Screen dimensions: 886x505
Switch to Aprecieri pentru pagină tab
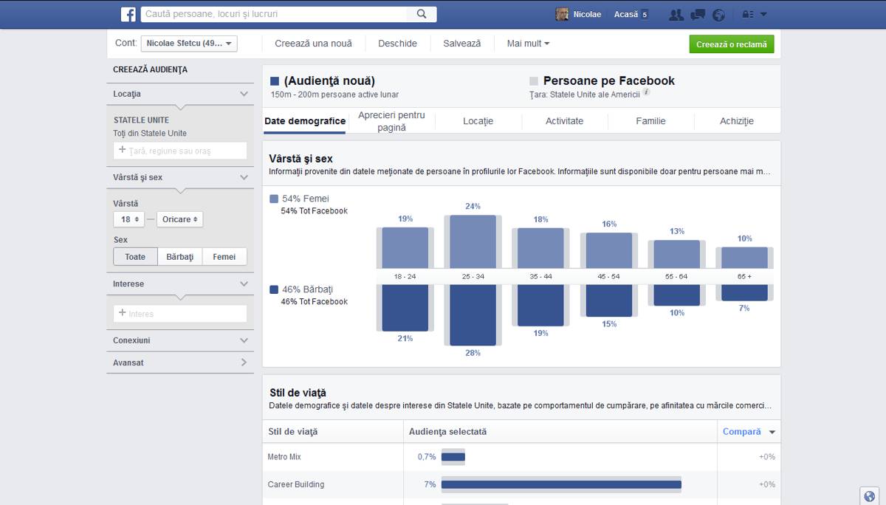coord(391,121)
